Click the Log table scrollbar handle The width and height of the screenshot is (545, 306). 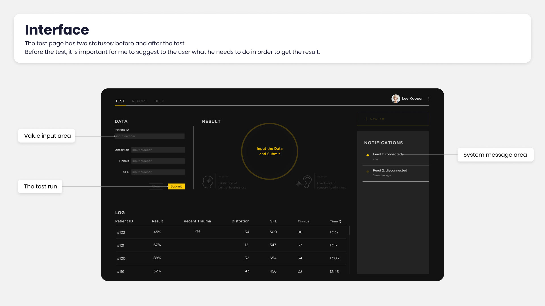coord(349,230)
